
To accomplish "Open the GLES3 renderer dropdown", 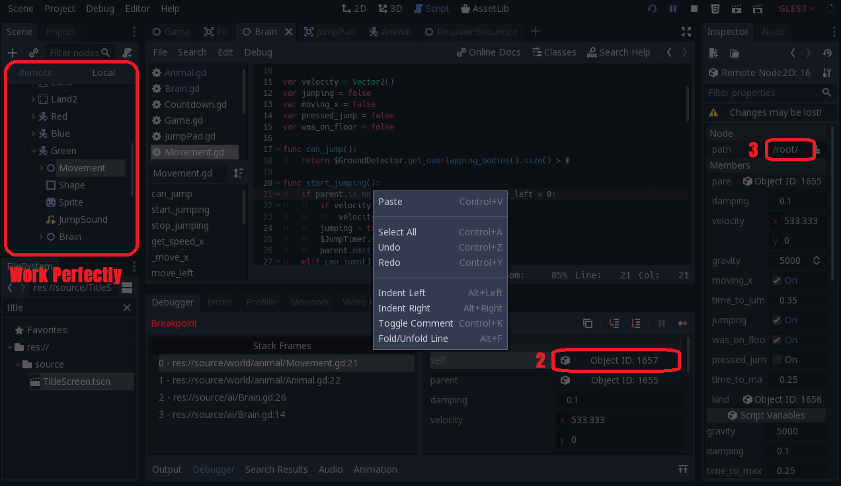I will (x=798, y=9).
